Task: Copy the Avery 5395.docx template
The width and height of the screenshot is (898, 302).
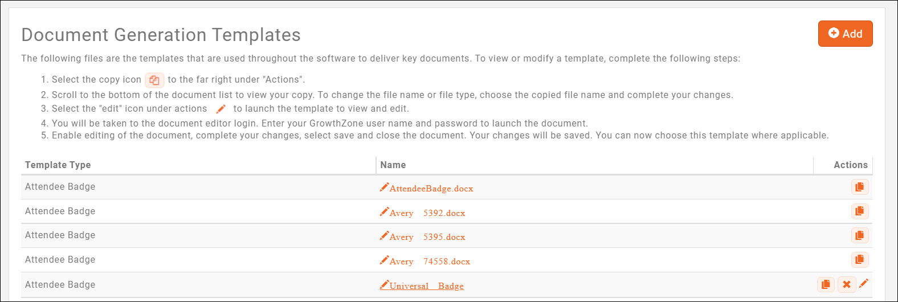Action: pyautogui.click(x=860, y=235)
